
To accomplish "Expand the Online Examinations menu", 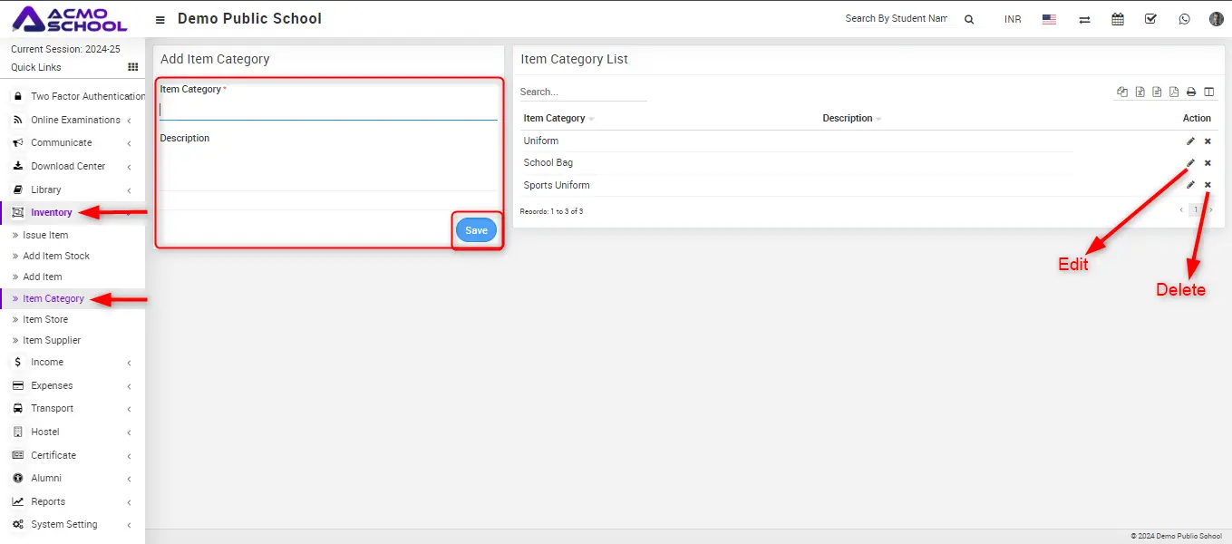I will point(75,120).
